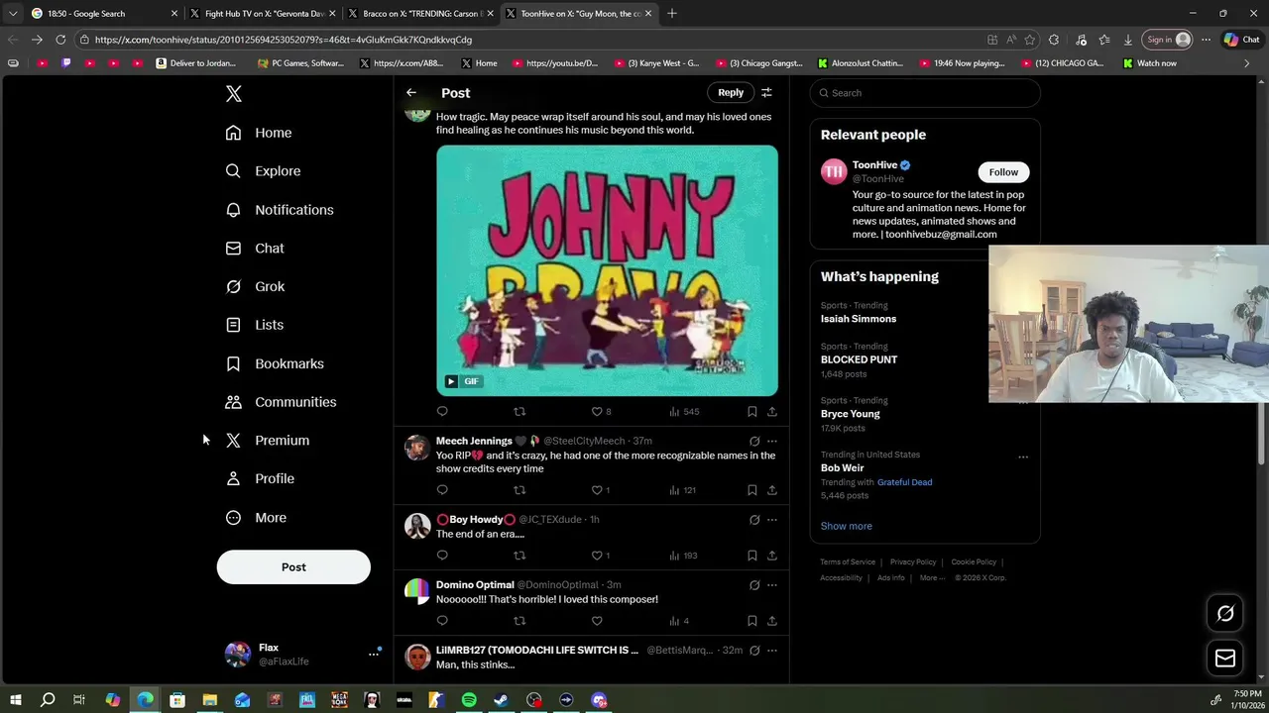Open a new browser tab
Image resolution: width=1269 pixels, height=713 pixels.
coord(672,14)
